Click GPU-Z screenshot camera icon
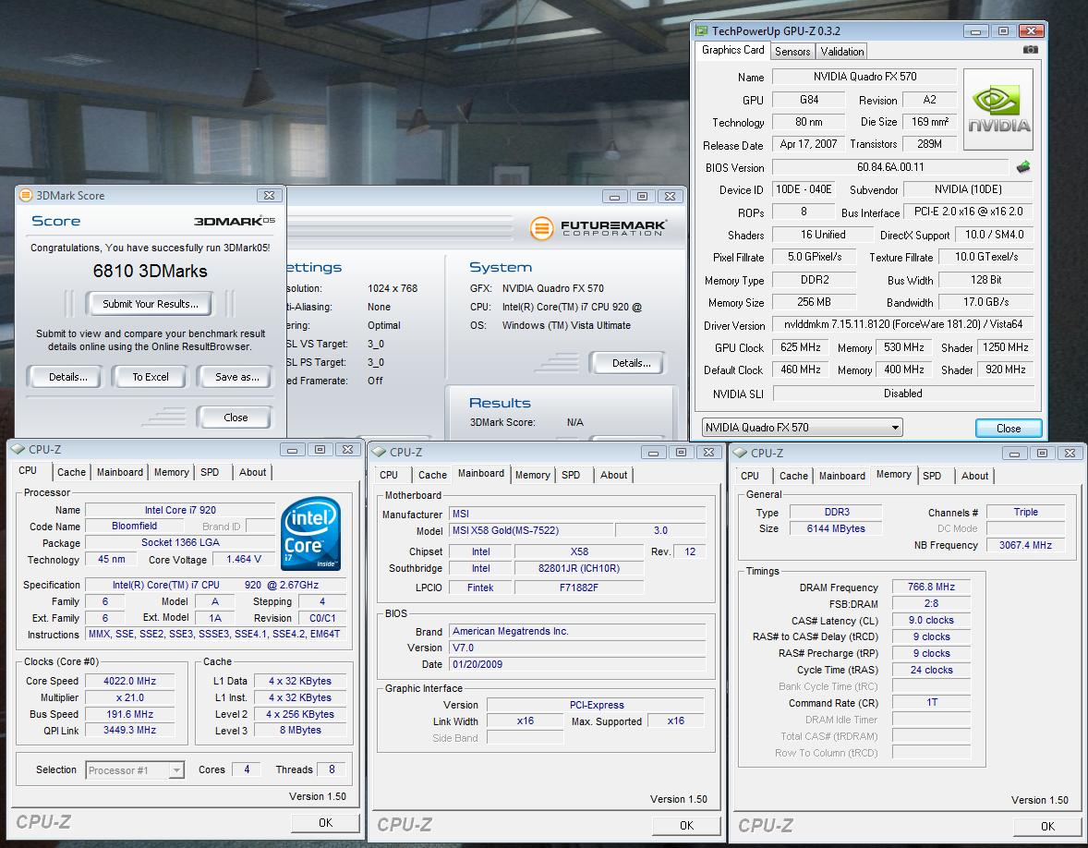 [x=1031, y=50]
